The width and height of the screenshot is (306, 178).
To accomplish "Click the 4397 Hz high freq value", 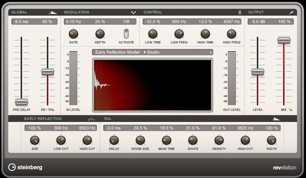I will [x=231, y=21].
